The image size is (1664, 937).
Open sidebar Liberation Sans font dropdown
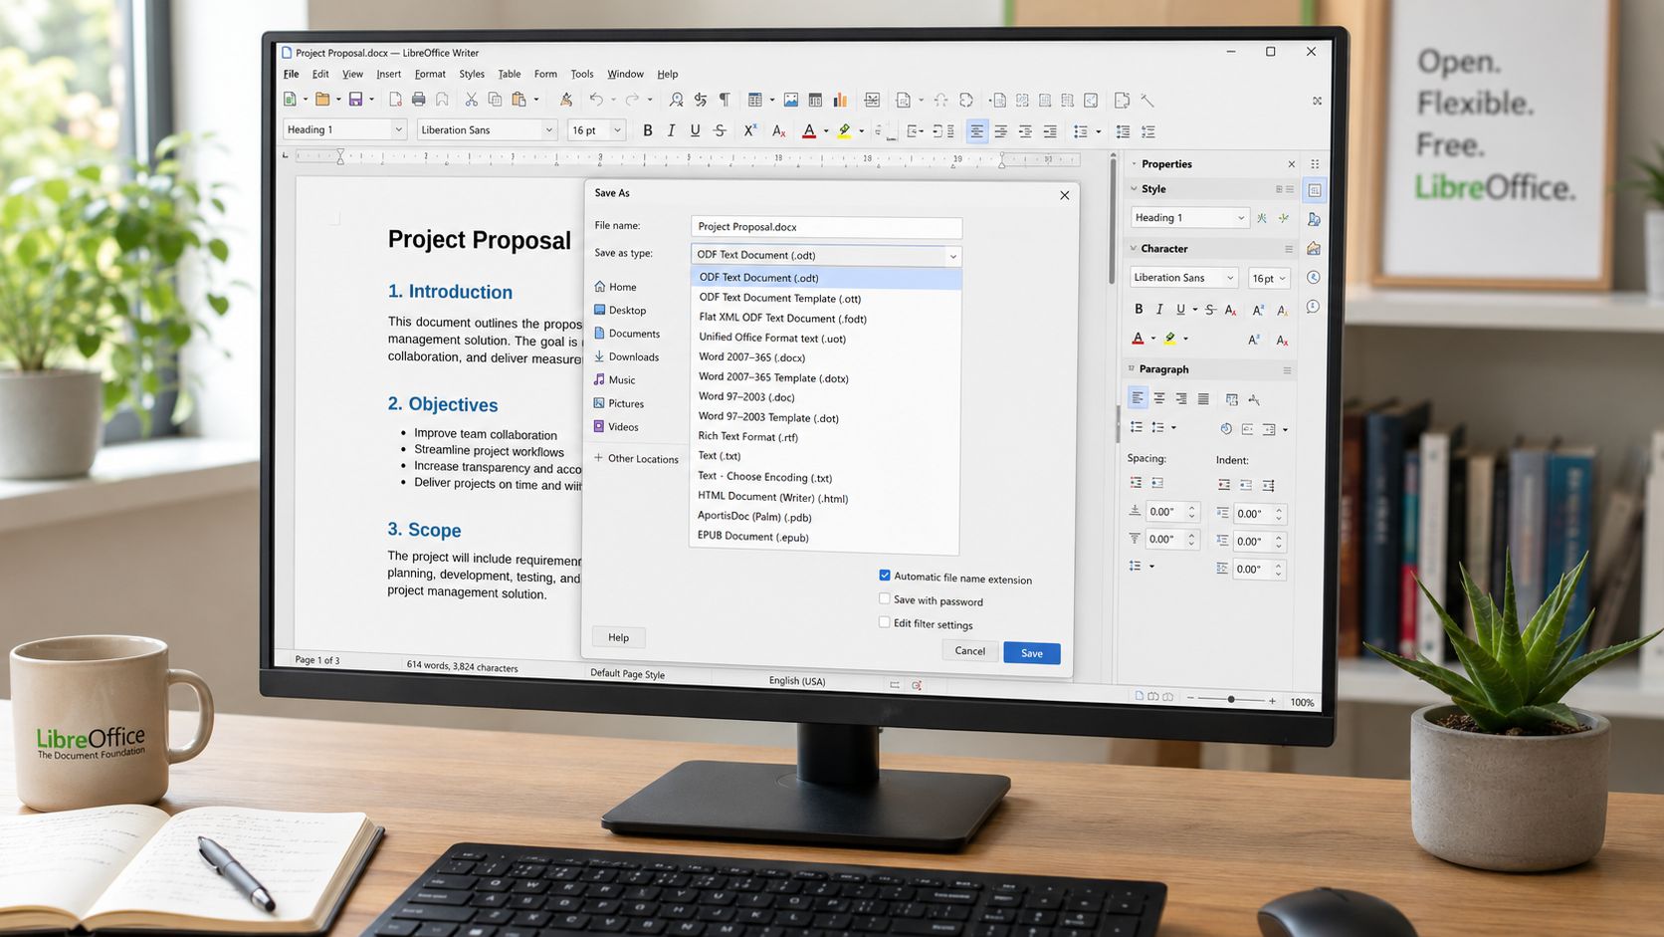[1230, 278]
